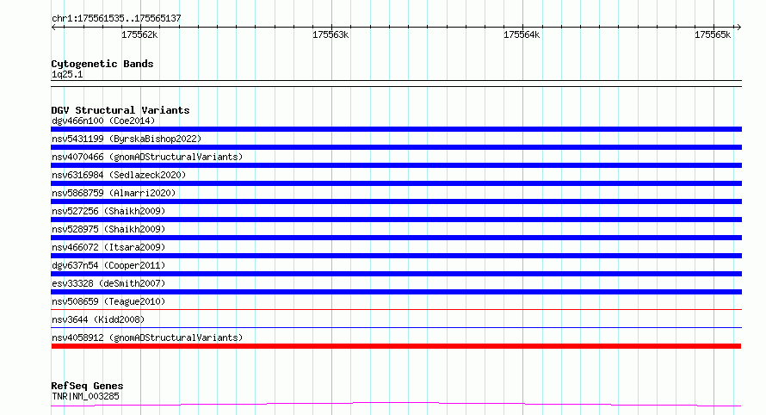Click the left arrow end of ruler
Screen dimensions: 766x415
coord(53,27)
